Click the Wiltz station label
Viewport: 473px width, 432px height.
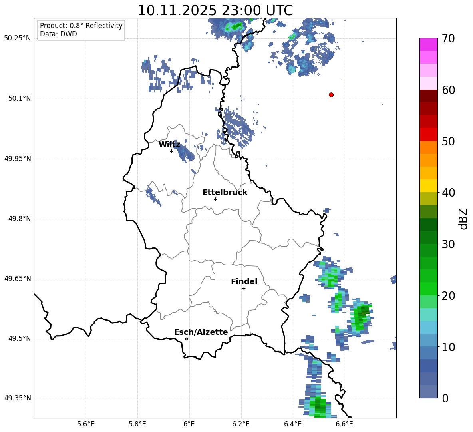pos(169,145)
